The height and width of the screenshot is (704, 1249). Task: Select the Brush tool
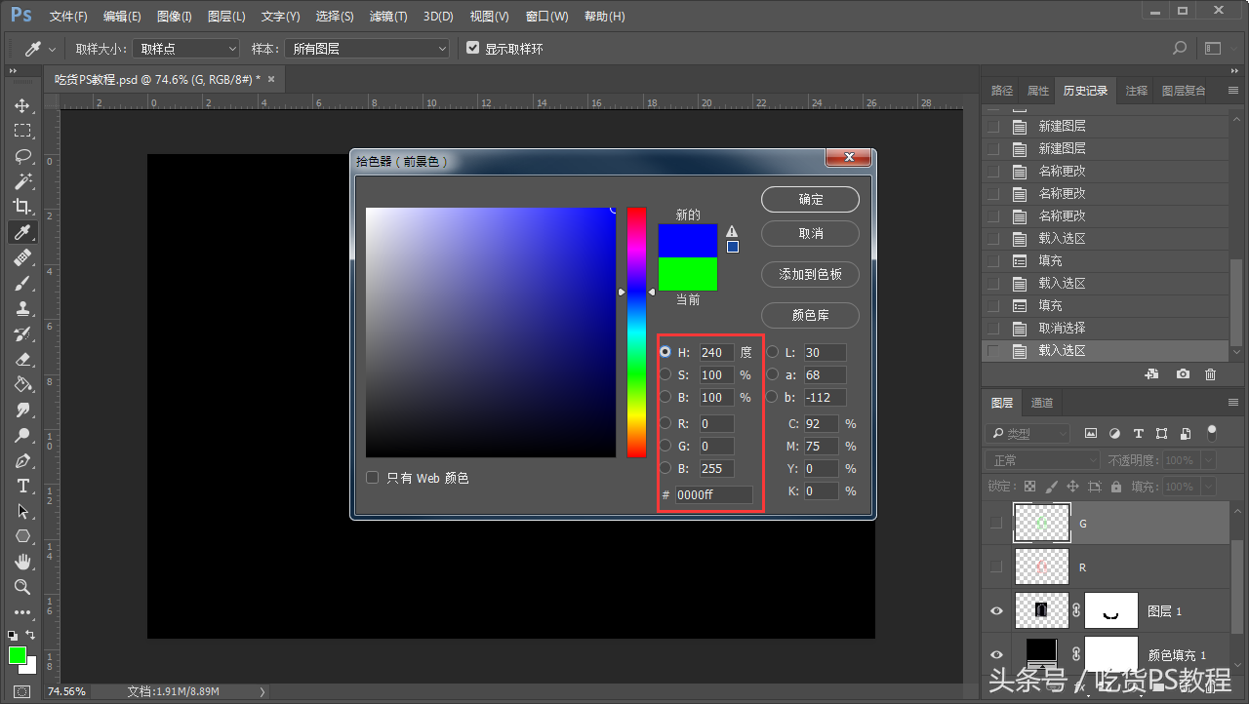21,283
